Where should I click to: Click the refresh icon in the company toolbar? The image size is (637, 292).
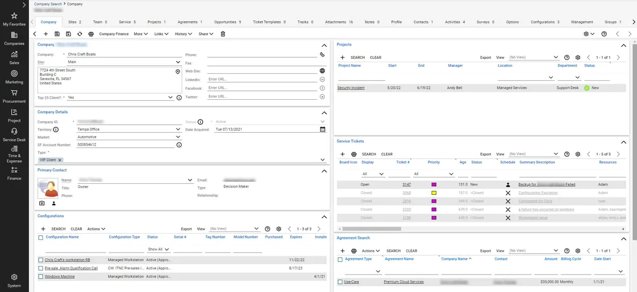pos(80,34)
